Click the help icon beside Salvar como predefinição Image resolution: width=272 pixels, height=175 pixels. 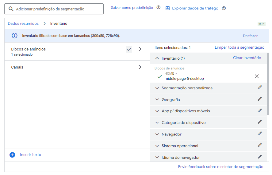[x=158, y=7]
